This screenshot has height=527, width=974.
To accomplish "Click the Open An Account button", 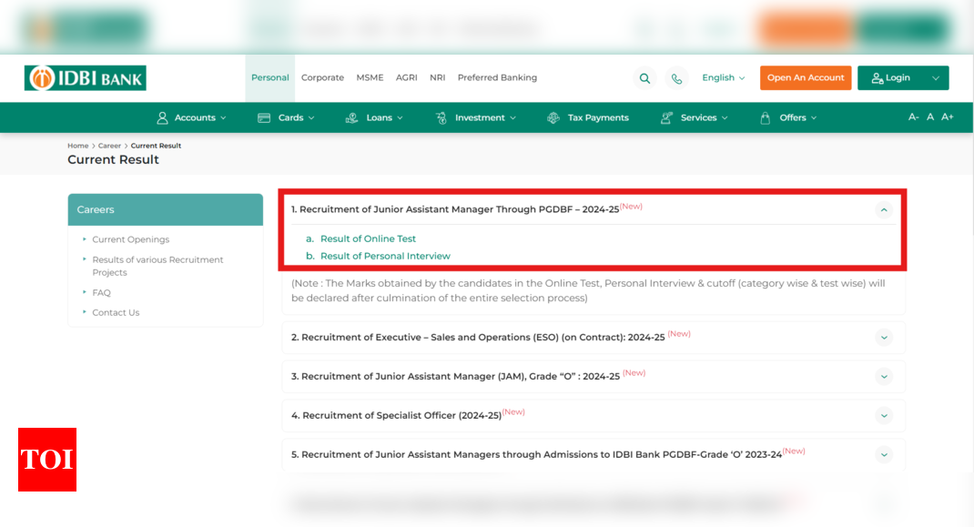I will (x=806, y=78).
